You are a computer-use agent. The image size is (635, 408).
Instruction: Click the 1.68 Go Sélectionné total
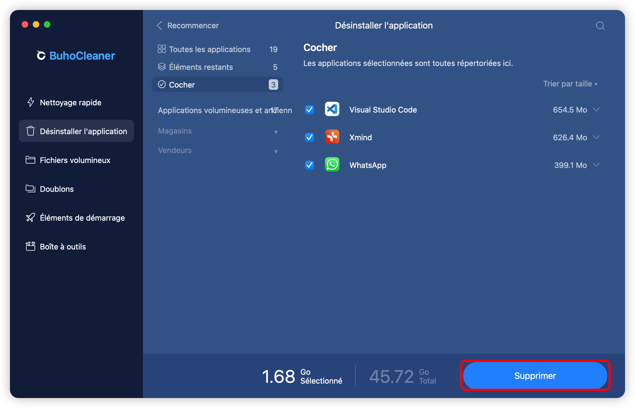click(x=302, y=376)
